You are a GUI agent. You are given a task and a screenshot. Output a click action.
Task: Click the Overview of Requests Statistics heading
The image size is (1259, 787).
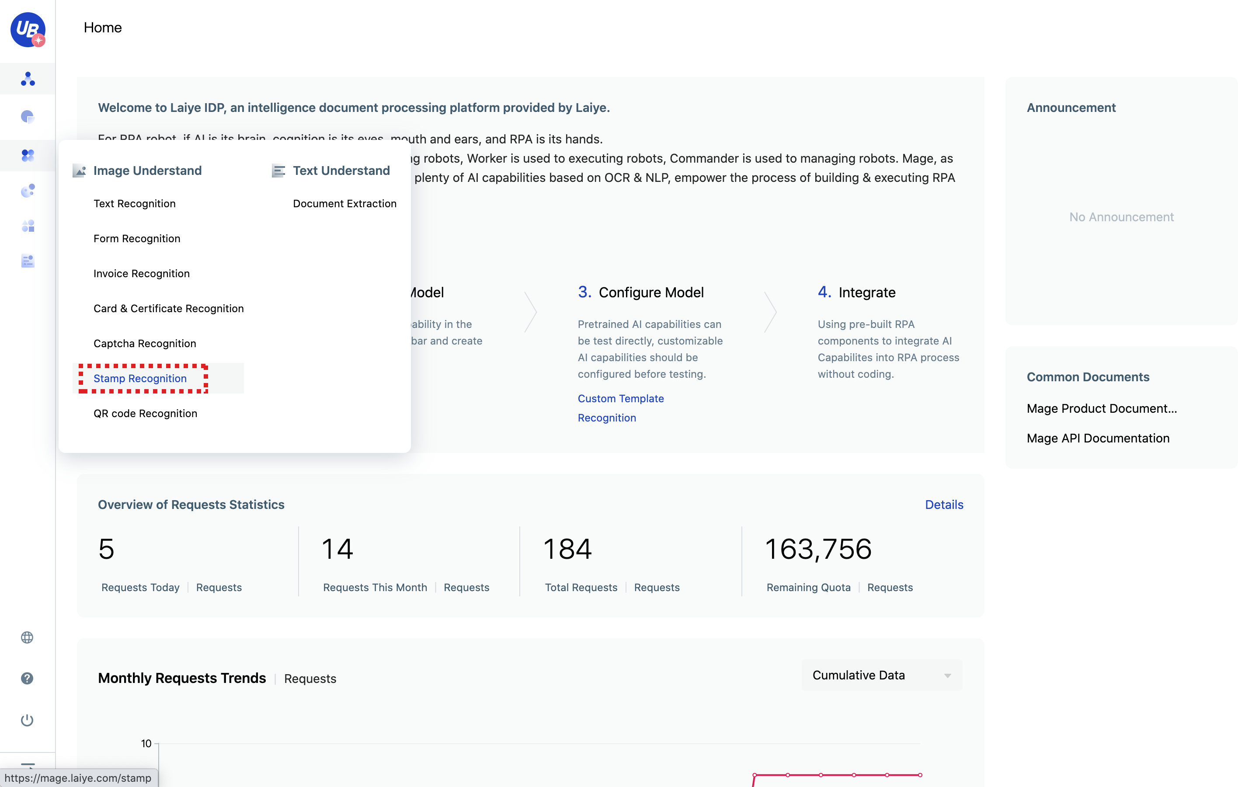coord(191,505)
